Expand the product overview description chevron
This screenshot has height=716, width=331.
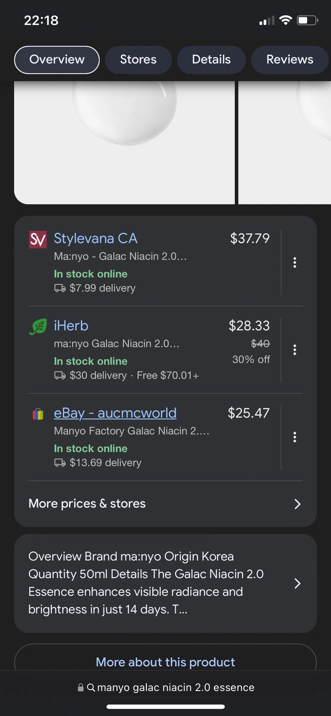[297, 583]
